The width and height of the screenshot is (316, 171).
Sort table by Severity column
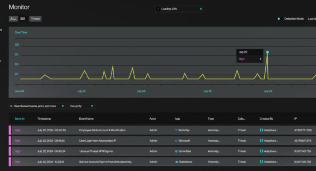tap(20, 118)
